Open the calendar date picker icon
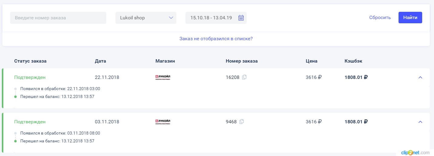Screen dimensions: 434x156 tap(241, 18)
